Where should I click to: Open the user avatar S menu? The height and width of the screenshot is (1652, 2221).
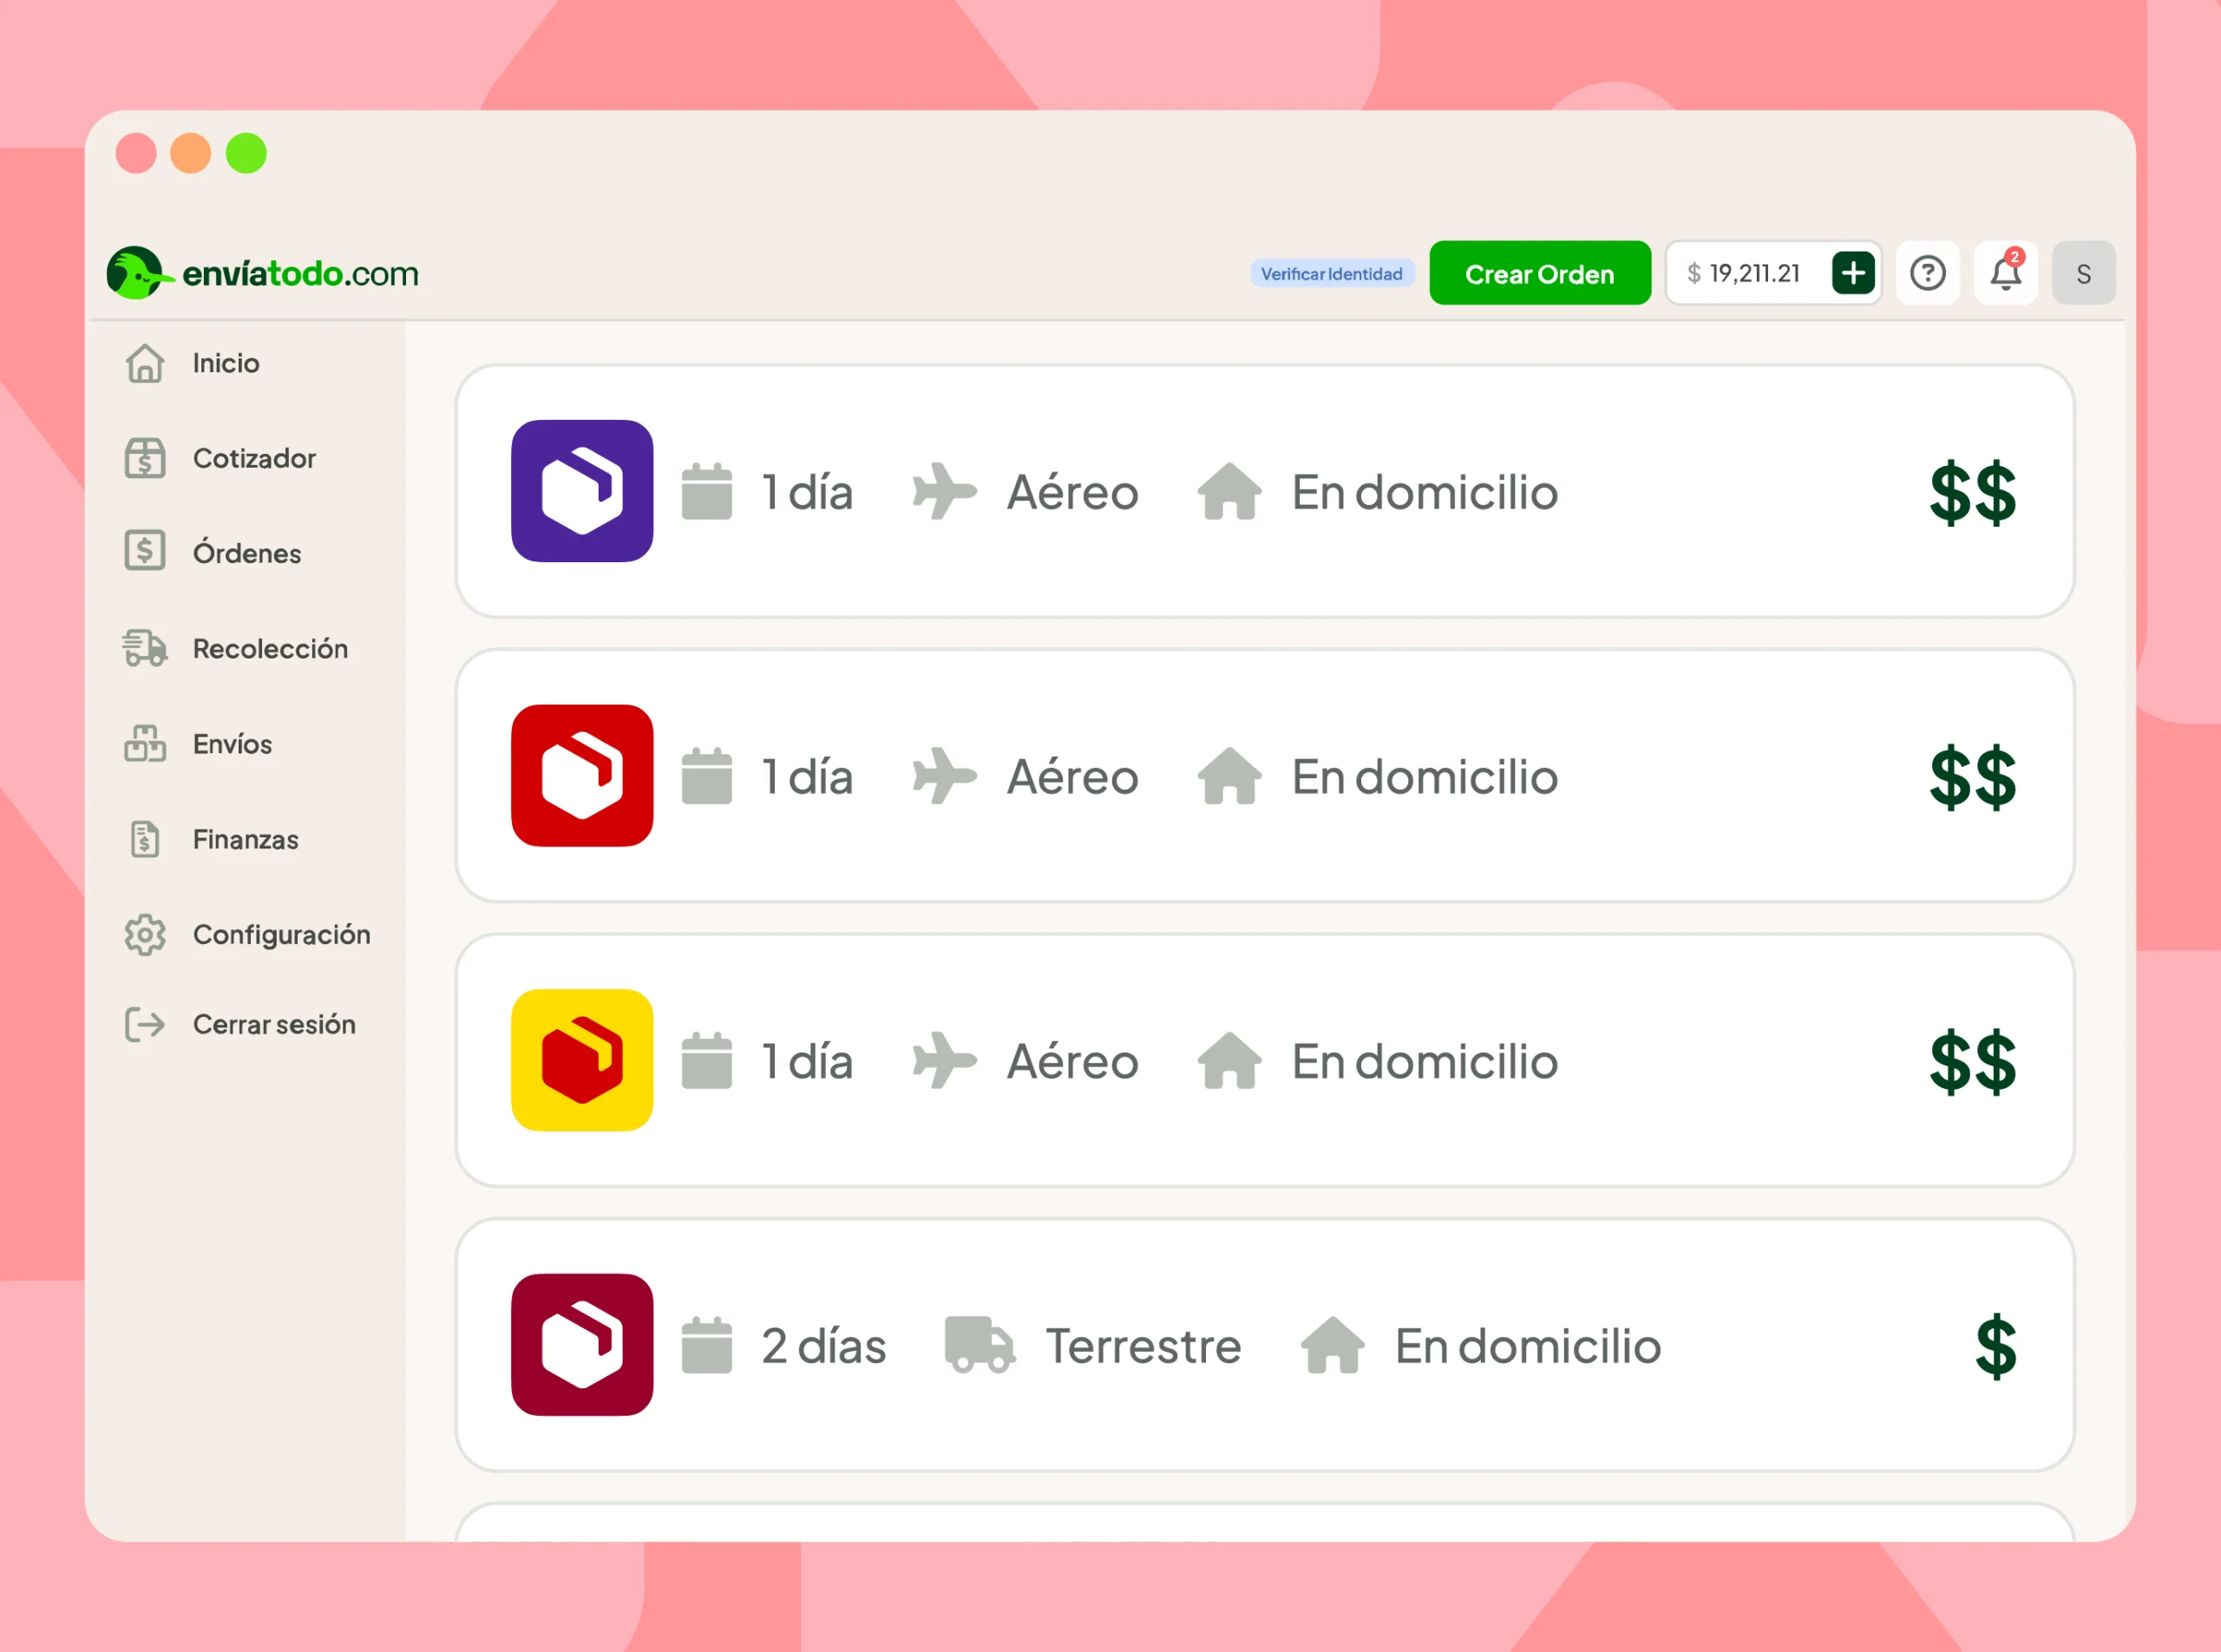[x=2083, y=273]
